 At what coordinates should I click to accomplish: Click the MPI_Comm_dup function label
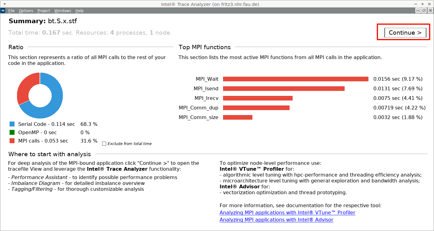[199, 108]
